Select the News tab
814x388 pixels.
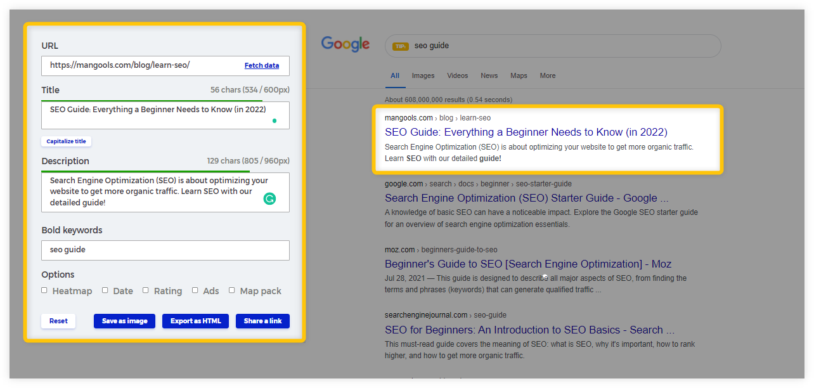pos(489,75)
